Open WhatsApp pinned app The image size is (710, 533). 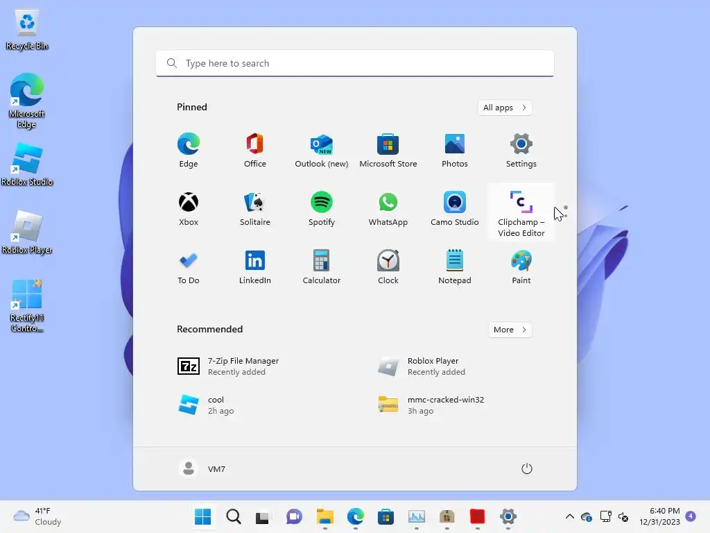[388, 209]
